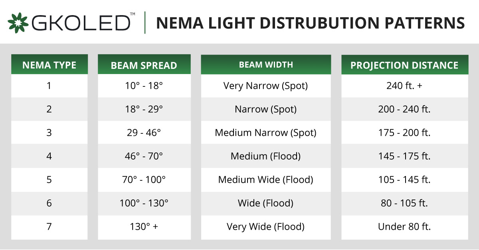The image size is (479, 250).
Task: Click the NEMA Light Distribution Patterns title
Action: click(310, 23)
